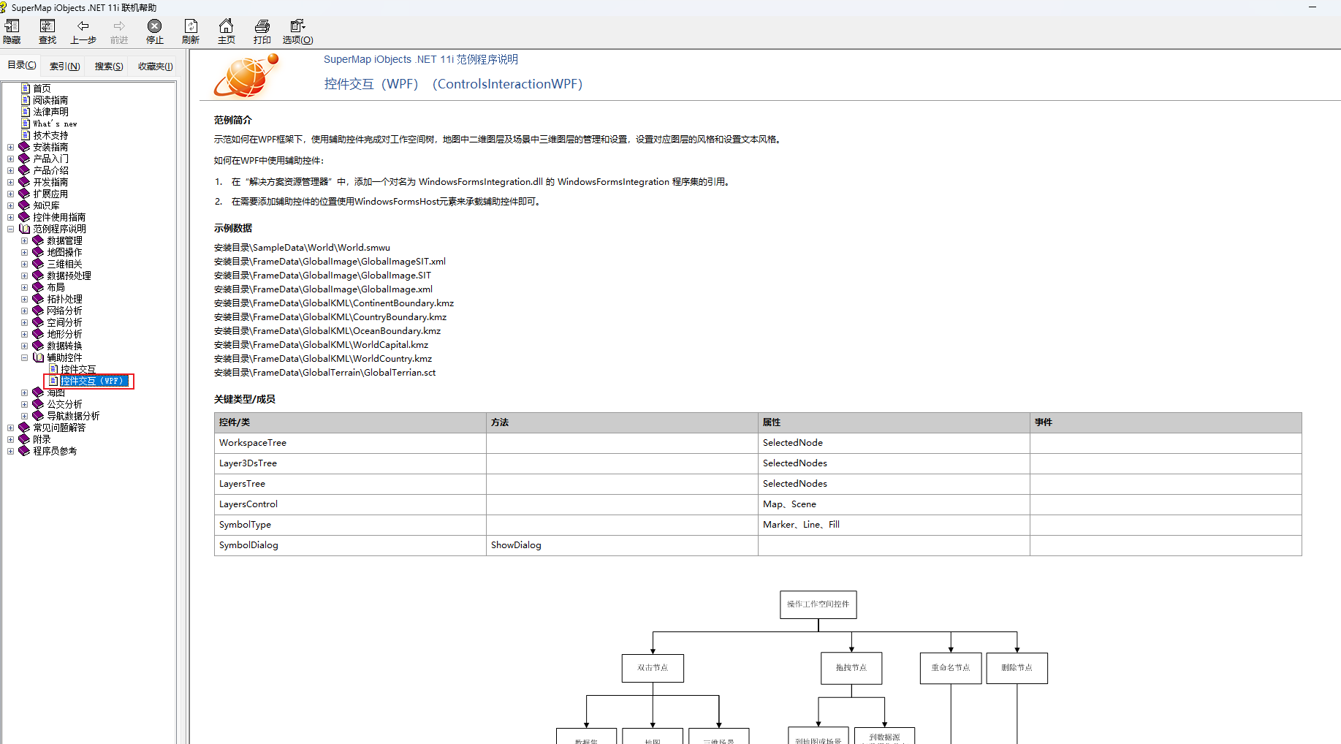The width and height of the screenshot is (1341, 744).
Task: Click the LayersControl table cell
Action: pyautogui.click(x=350, y=504)
